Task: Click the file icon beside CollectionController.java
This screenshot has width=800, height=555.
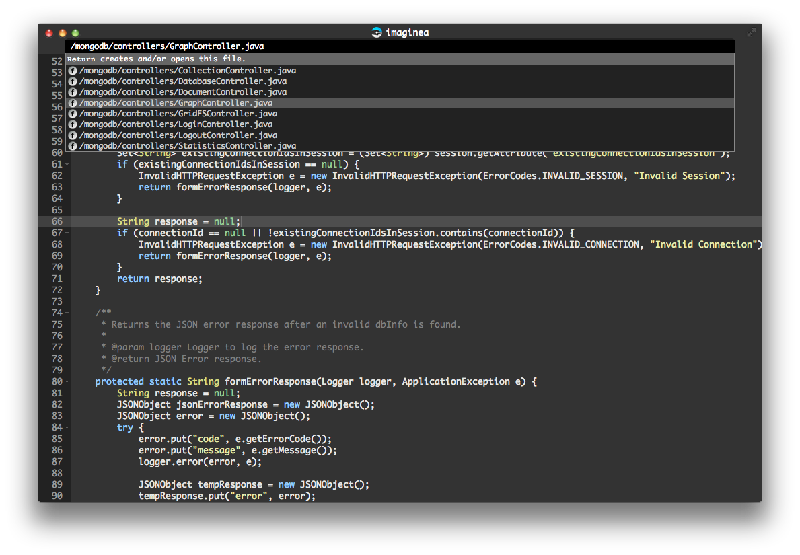Action: coord(73,71)
